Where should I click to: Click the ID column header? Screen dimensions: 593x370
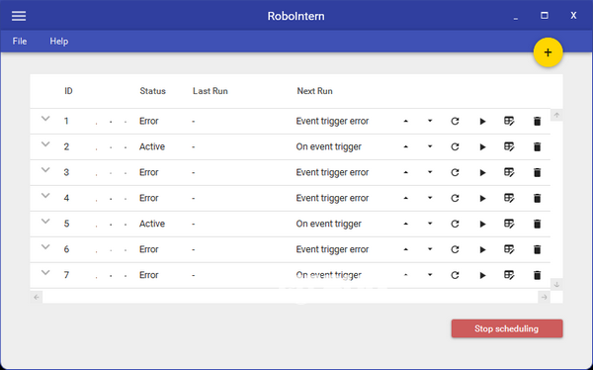68,91
